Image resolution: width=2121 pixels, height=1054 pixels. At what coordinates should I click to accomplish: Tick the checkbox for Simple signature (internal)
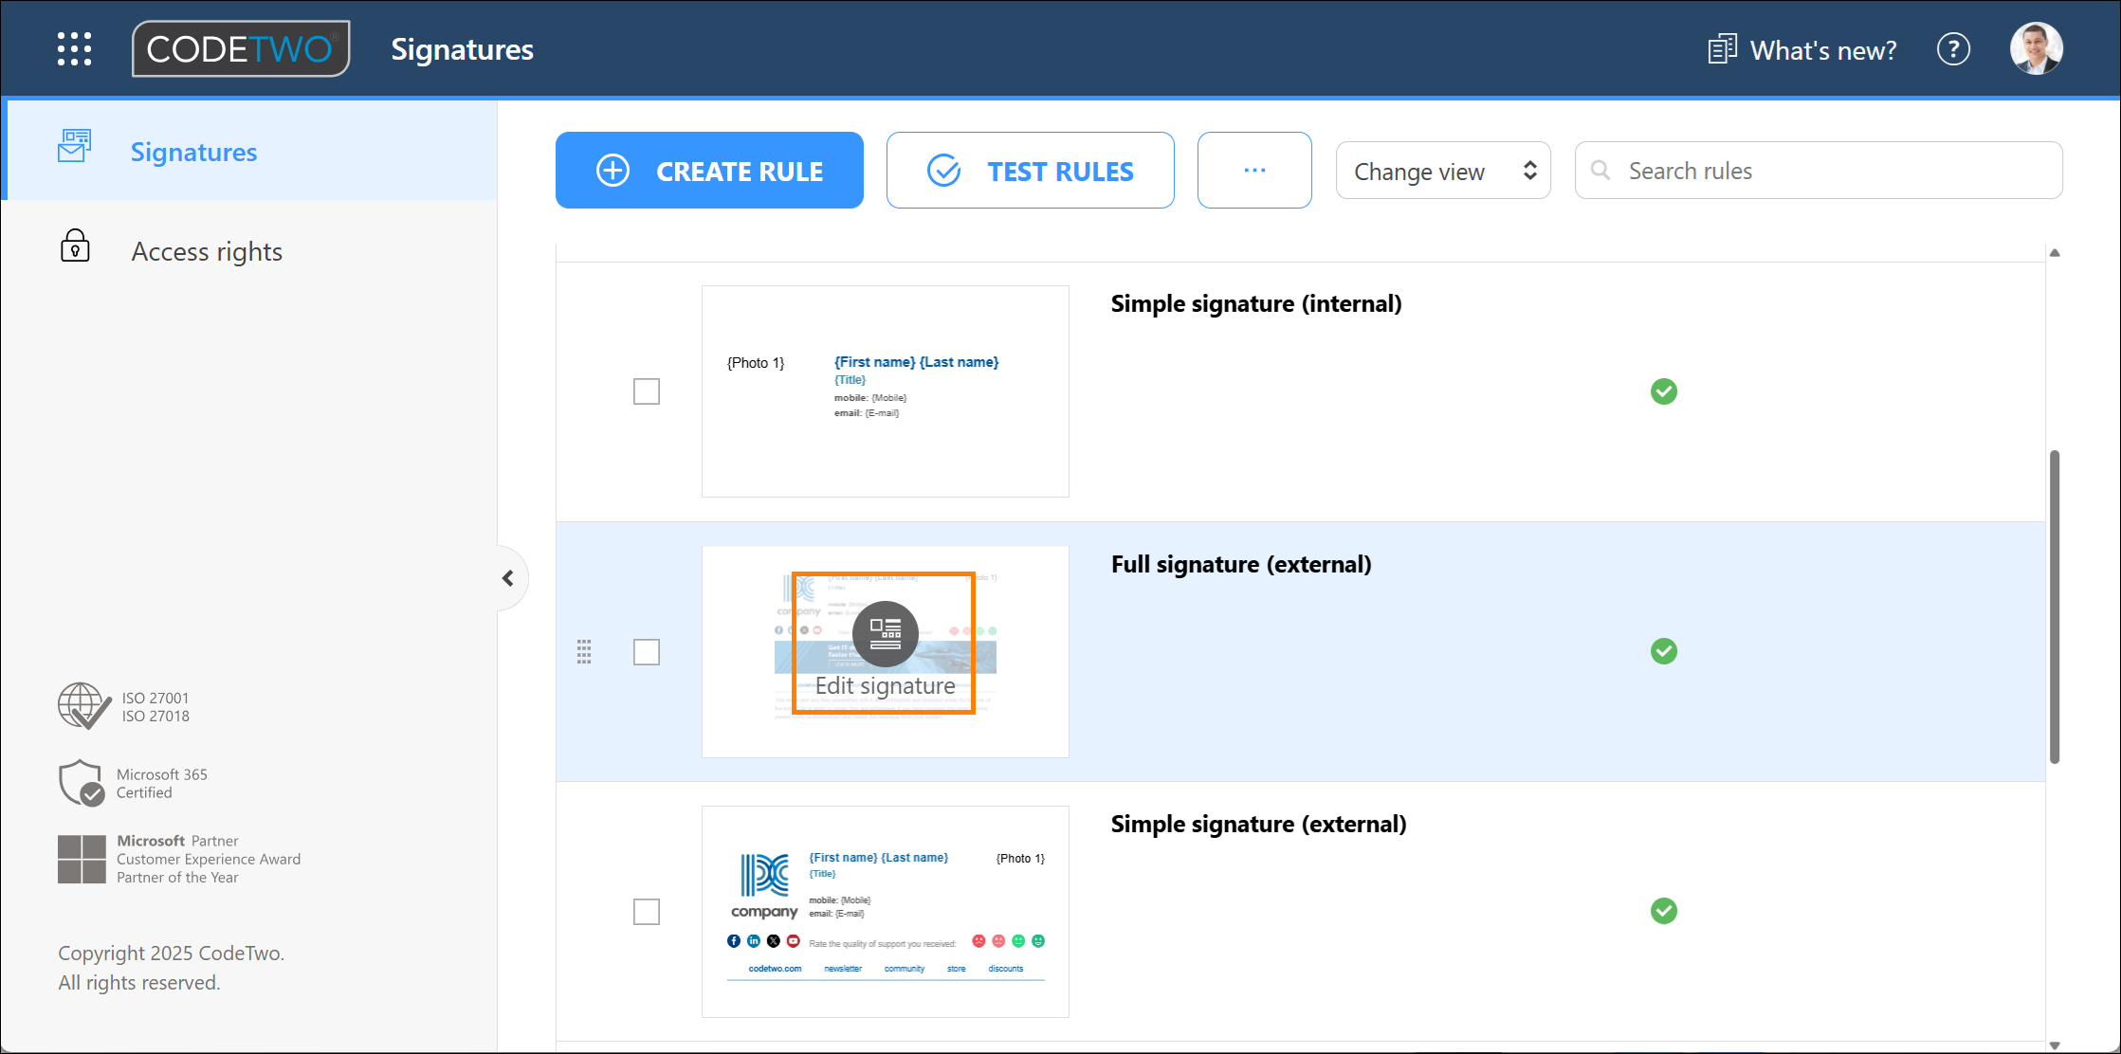tap(647, 391)
